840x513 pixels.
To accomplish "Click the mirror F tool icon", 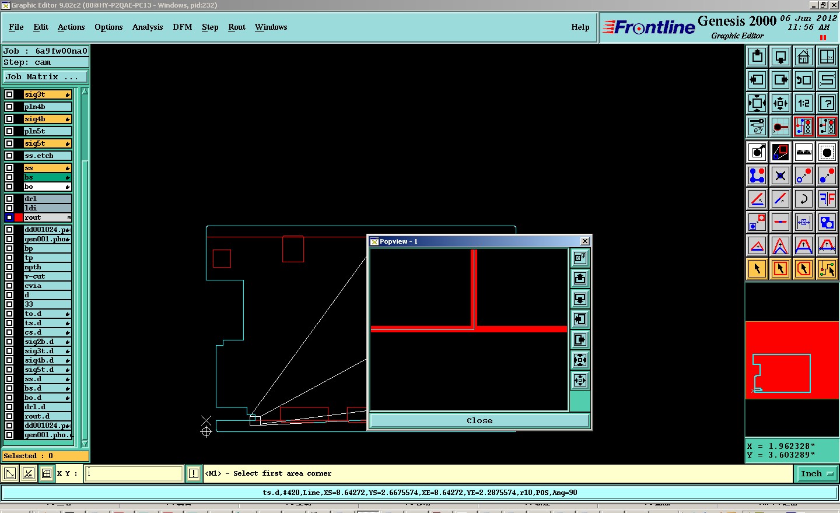I will click(x=827, y=199).
